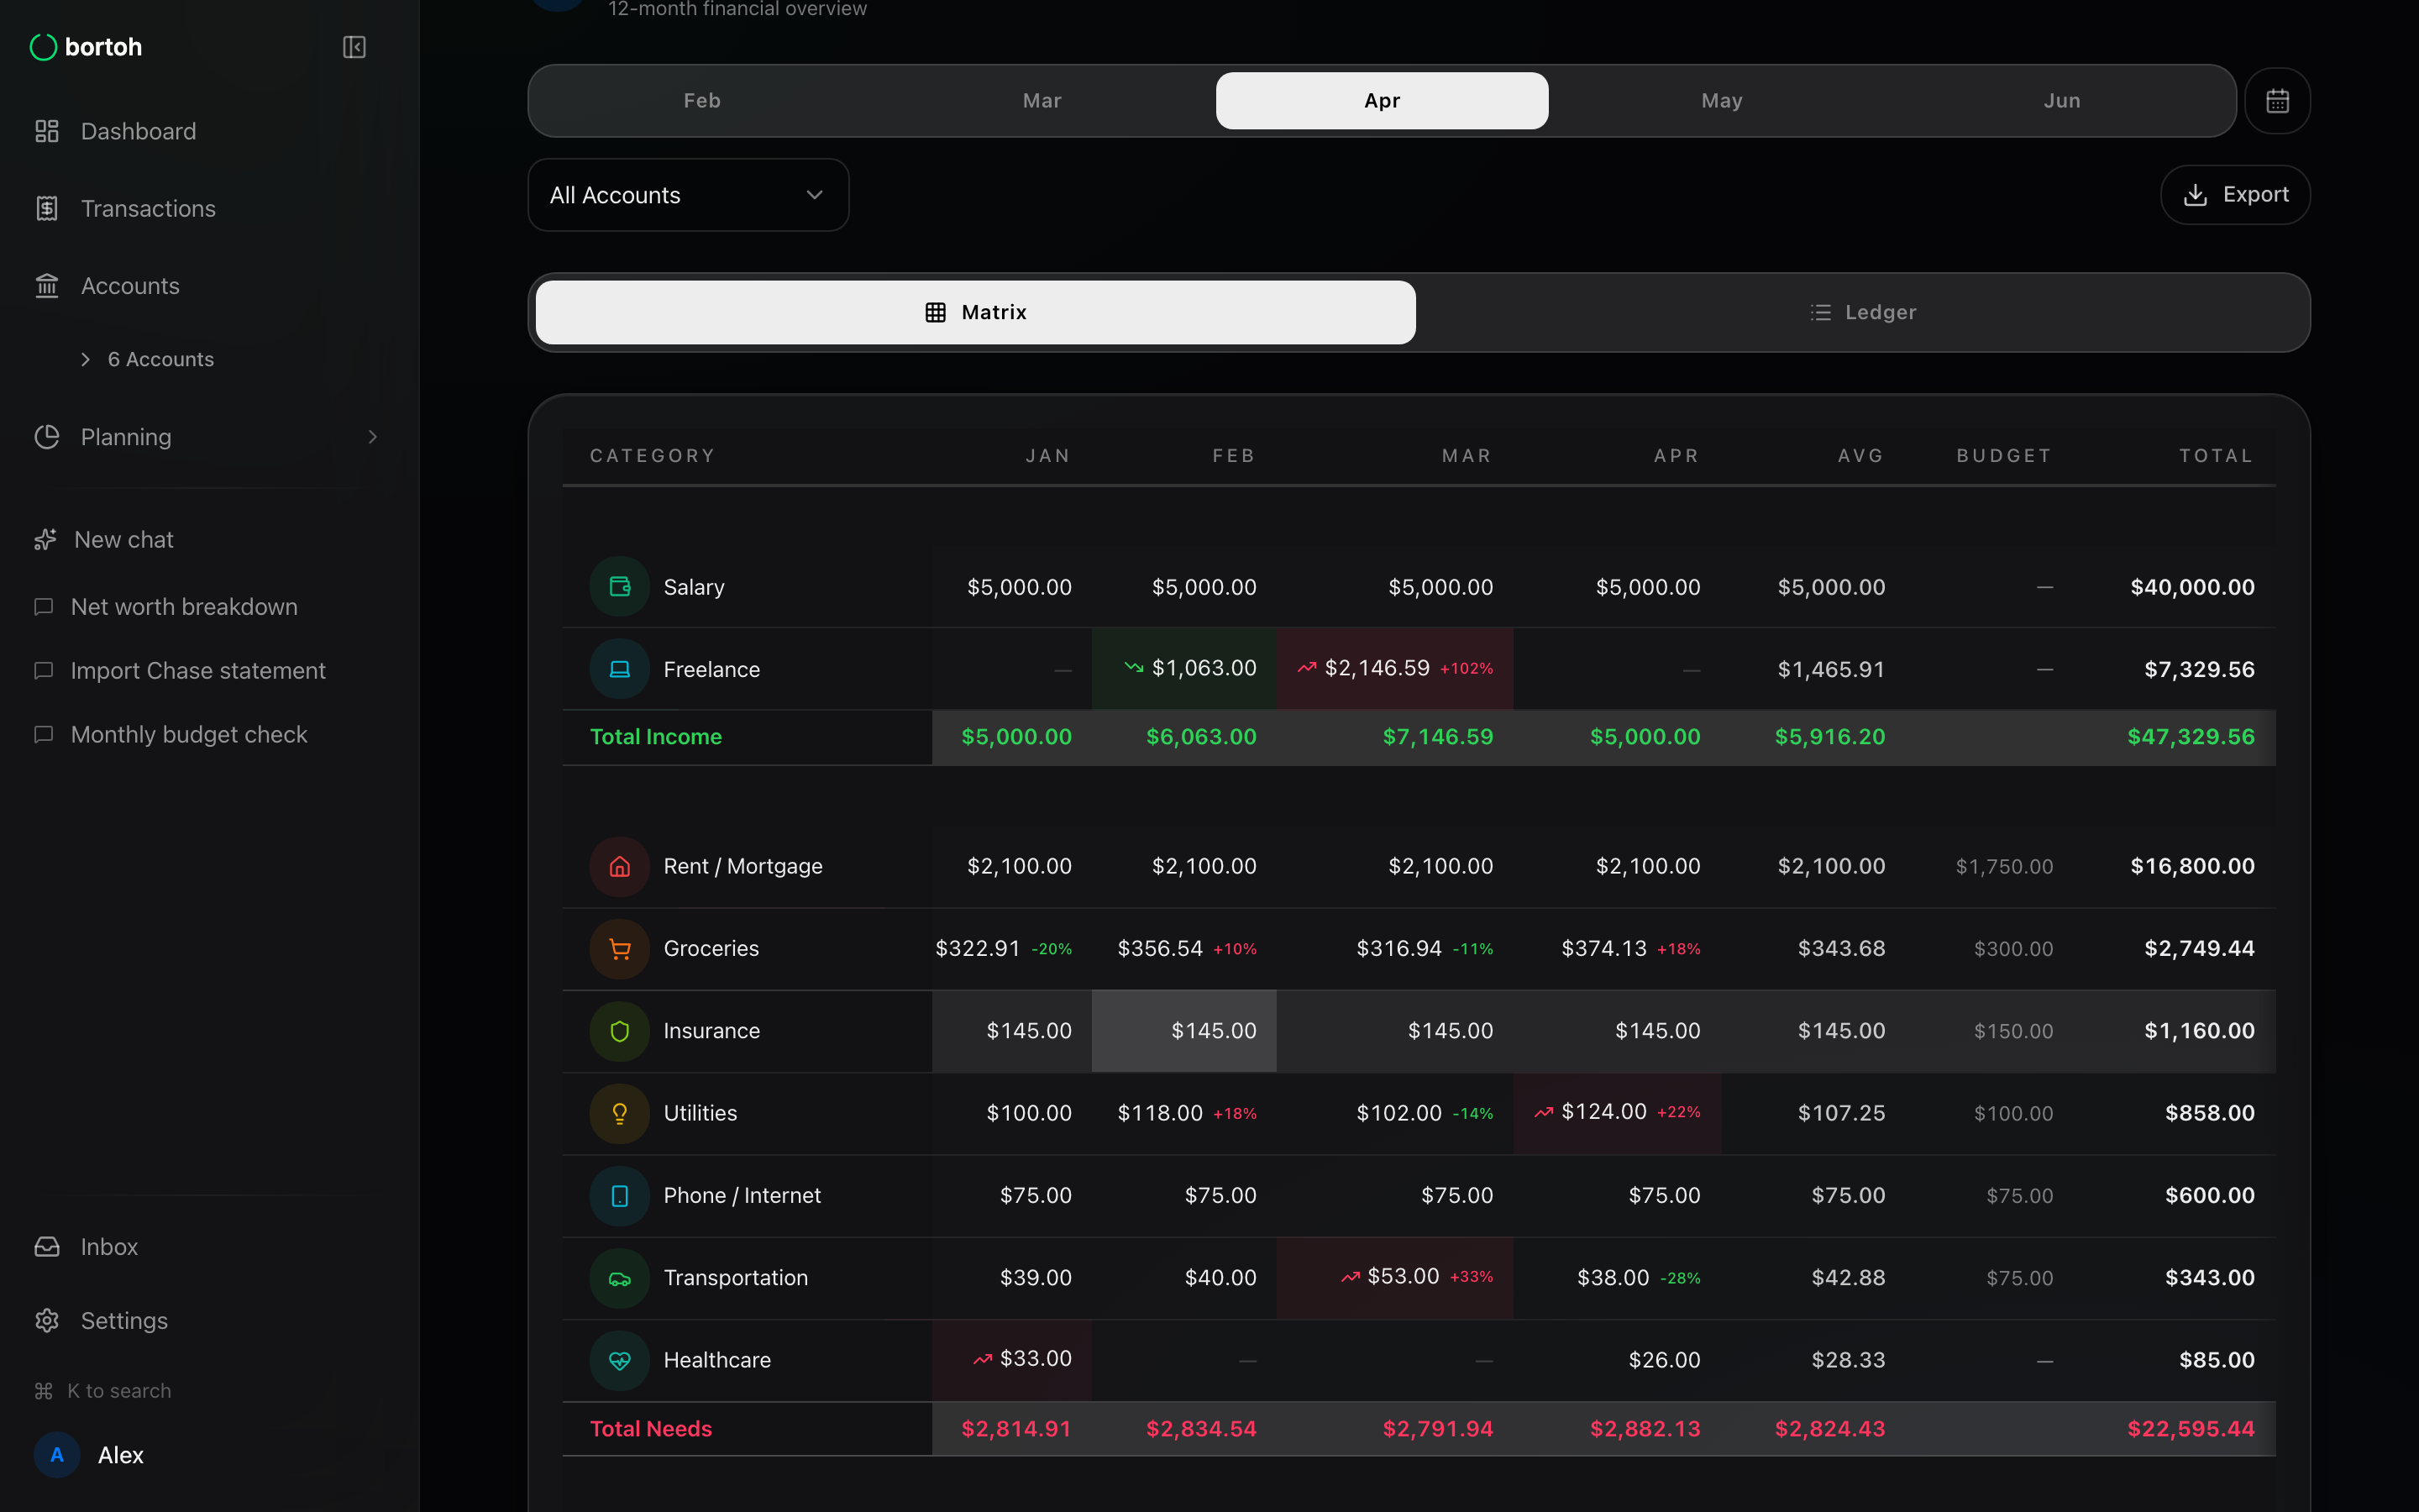
Task: Click the Rent / Mortgage house icon
Action: [620, 866]
